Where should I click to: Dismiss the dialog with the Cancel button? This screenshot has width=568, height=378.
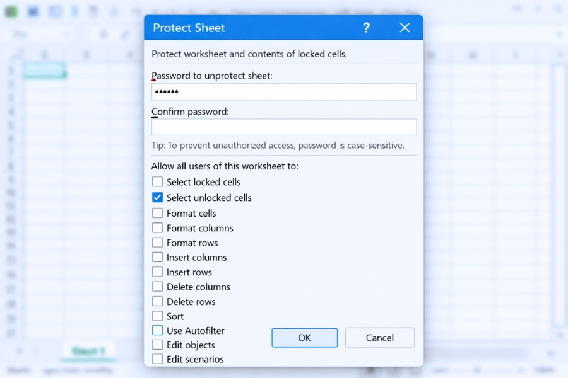pos(380,338)
